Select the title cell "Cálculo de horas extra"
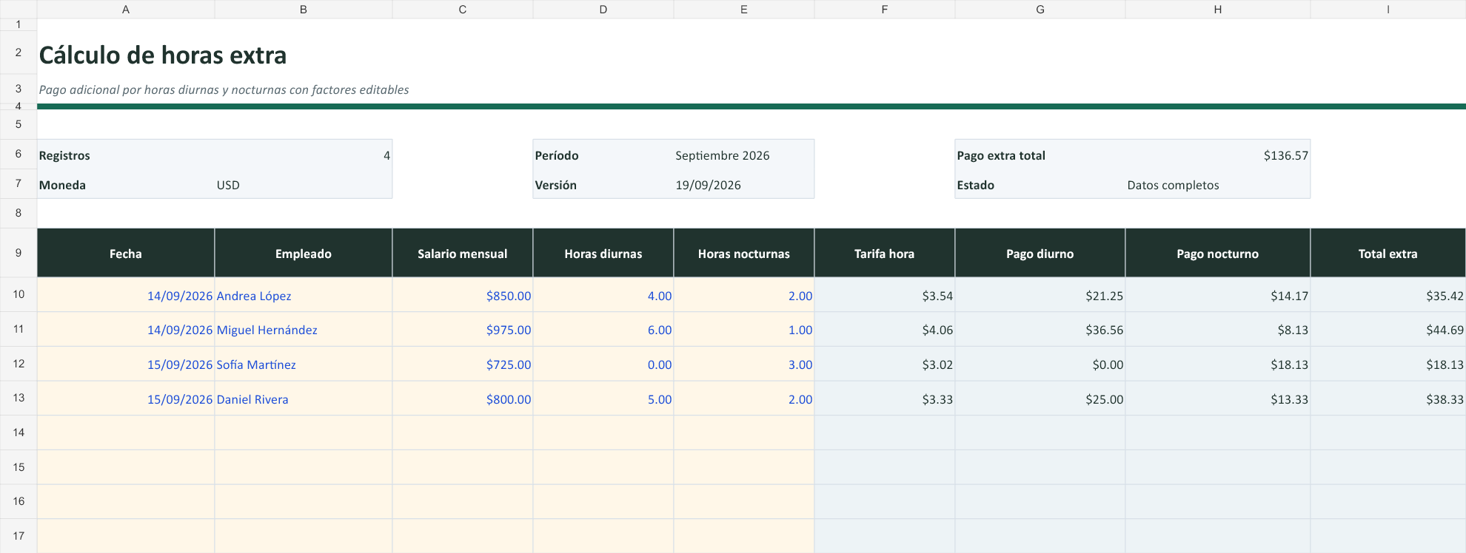The height and width of the screenshot is (553, 1466). click(x=163, y=55)
